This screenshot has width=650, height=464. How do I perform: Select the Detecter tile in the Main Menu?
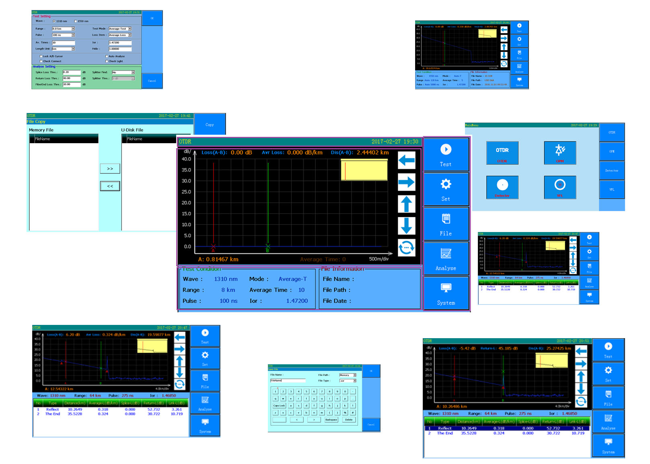point(502,187)
